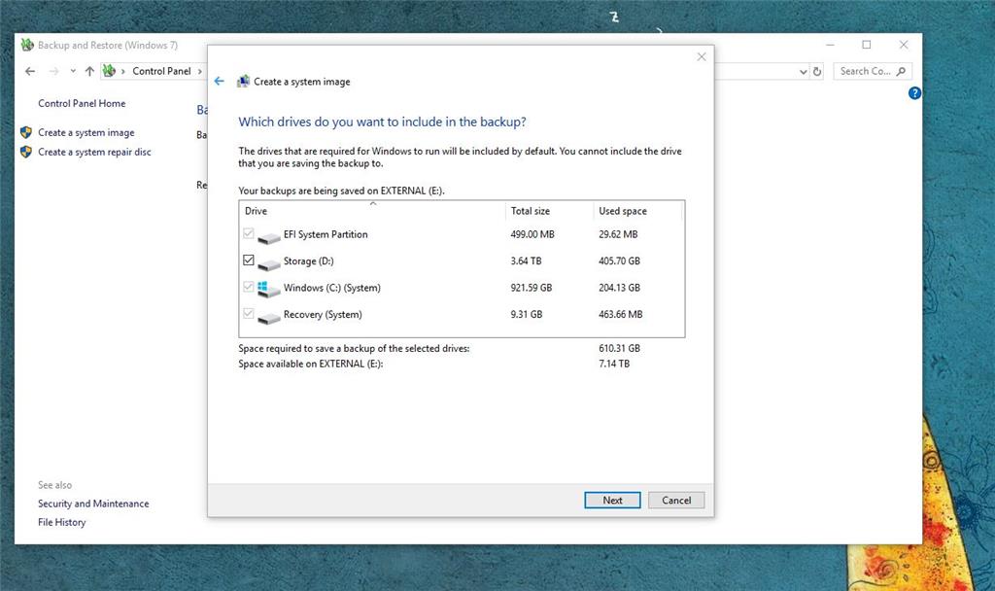The width and height of the screenshot is (995, 591).
Task: Open recent locations dropdown in Control Panel
Action: click(x=73, y=71)
